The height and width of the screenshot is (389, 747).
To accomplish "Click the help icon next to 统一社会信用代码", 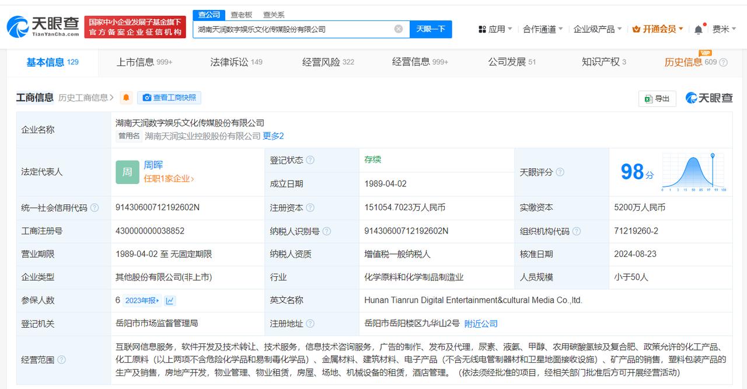I will point(95,208).
